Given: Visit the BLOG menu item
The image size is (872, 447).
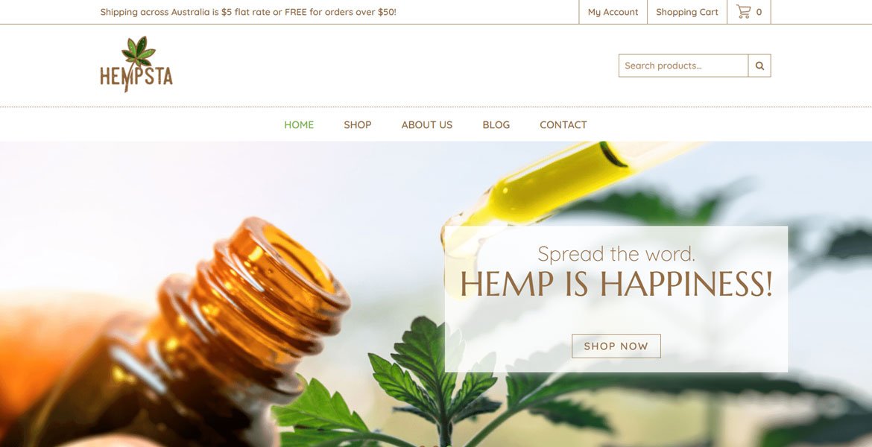Looking at the screenshot, I should [x=496, y=125].
